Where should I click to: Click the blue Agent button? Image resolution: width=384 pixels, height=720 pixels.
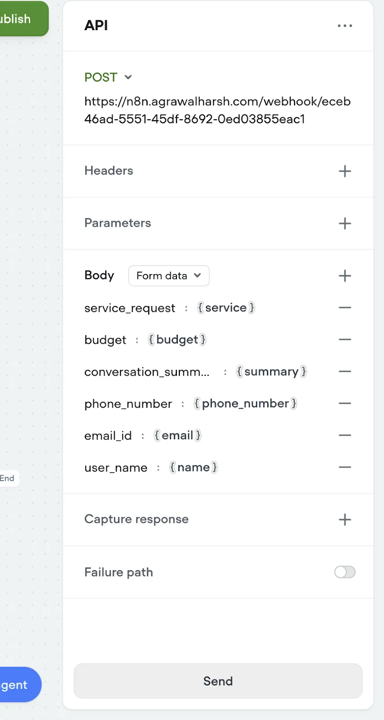(x=19, y=684)
